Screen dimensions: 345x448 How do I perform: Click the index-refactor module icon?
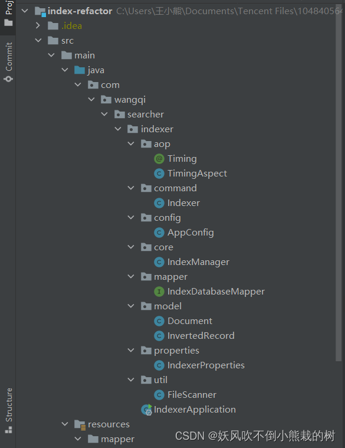(x=40, y=12)
